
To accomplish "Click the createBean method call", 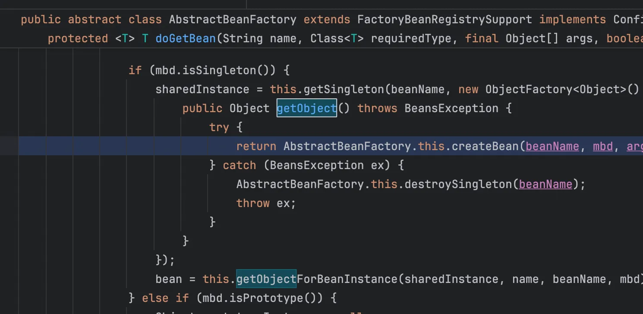I will click(485, 146).
